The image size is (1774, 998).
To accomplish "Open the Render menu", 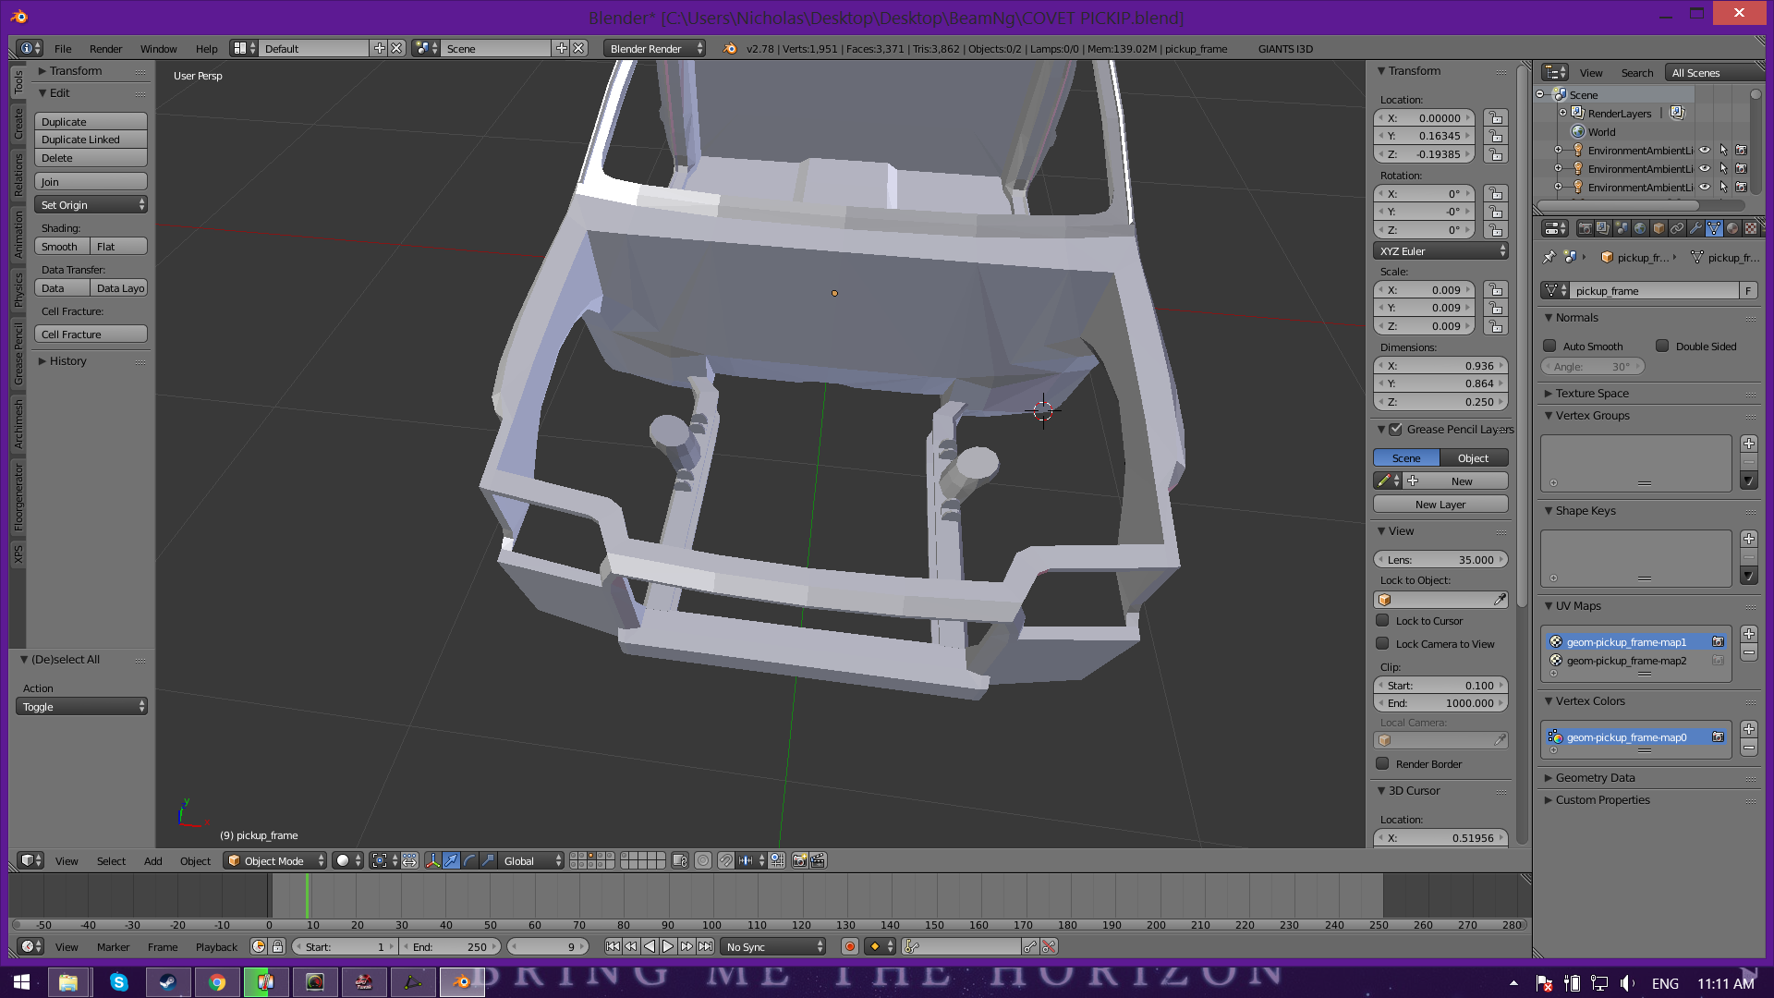I will pos(105,49).
